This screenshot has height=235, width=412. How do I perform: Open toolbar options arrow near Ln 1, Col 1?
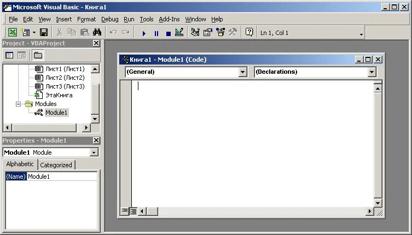361,34
